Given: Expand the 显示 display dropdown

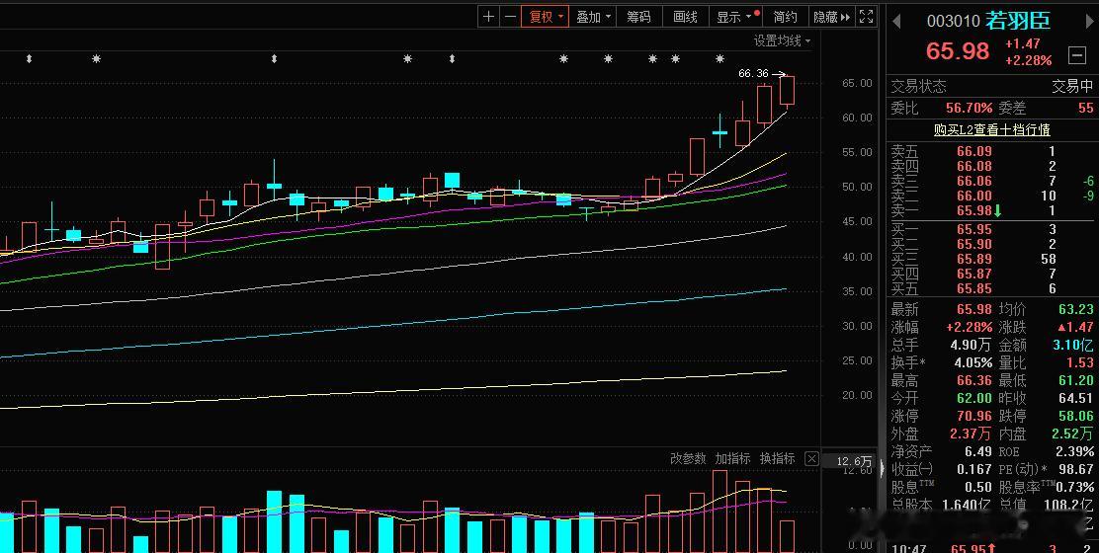Looking at the screenshot, I should coord(734,17).
